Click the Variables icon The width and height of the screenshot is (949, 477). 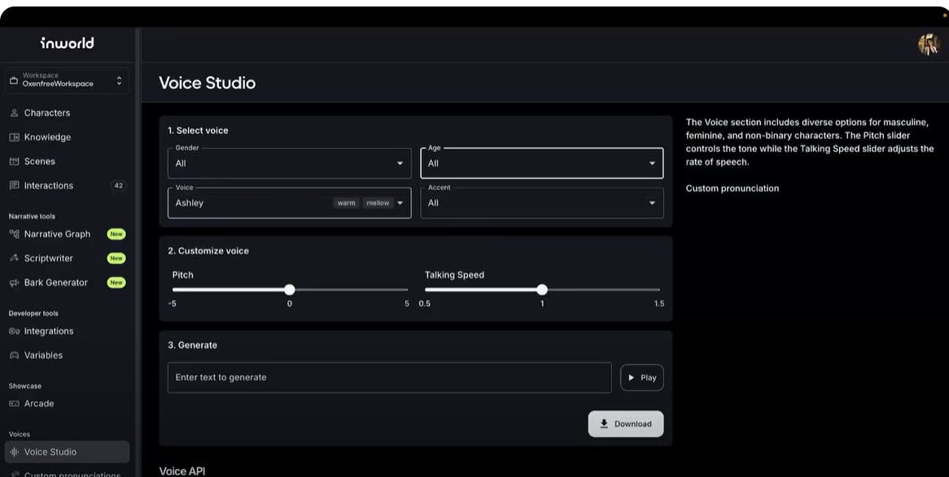point(14,355)
